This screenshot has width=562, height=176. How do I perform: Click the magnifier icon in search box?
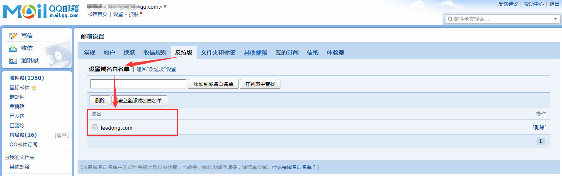click(450, 19)
